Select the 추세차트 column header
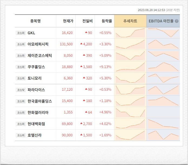 pyautogui.click(x=130, y=21)
